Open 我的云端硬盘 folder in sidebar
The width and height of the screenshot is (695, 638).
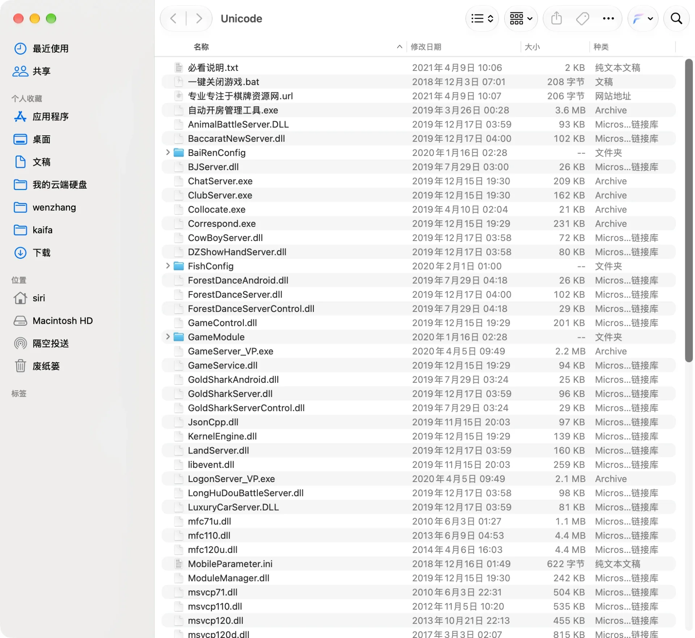tap(59, 185)
